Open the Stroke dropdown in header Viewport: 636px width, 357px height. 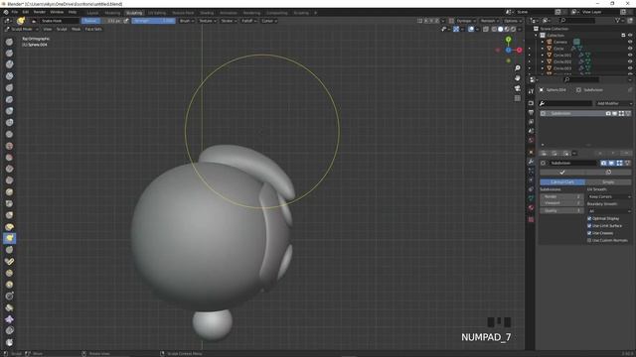(x=229, y=21)
